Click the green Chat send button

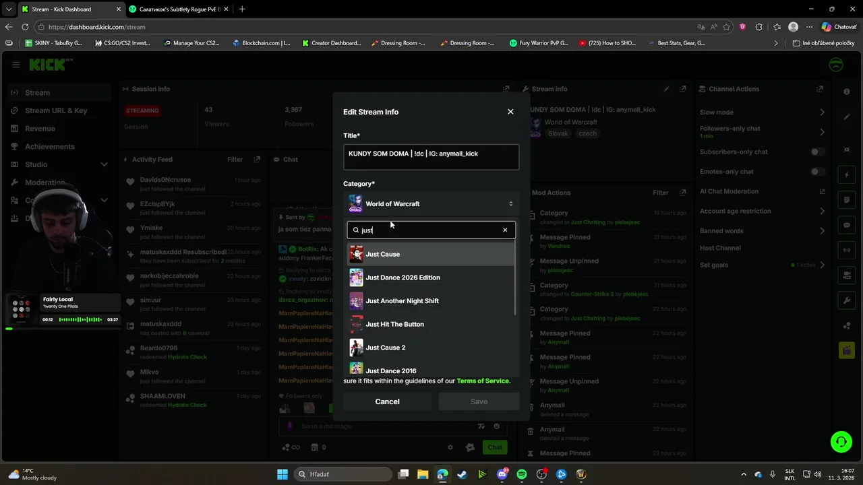(495, 447)
